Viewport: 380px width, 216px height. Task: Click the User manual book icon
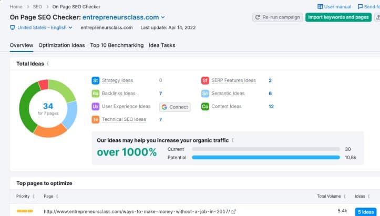click(320, 7)
